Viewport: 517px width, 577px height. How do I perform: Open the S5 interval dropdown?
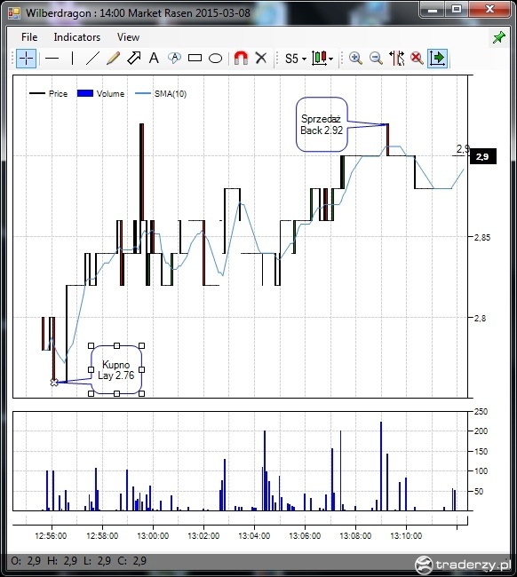pos(295,59)
